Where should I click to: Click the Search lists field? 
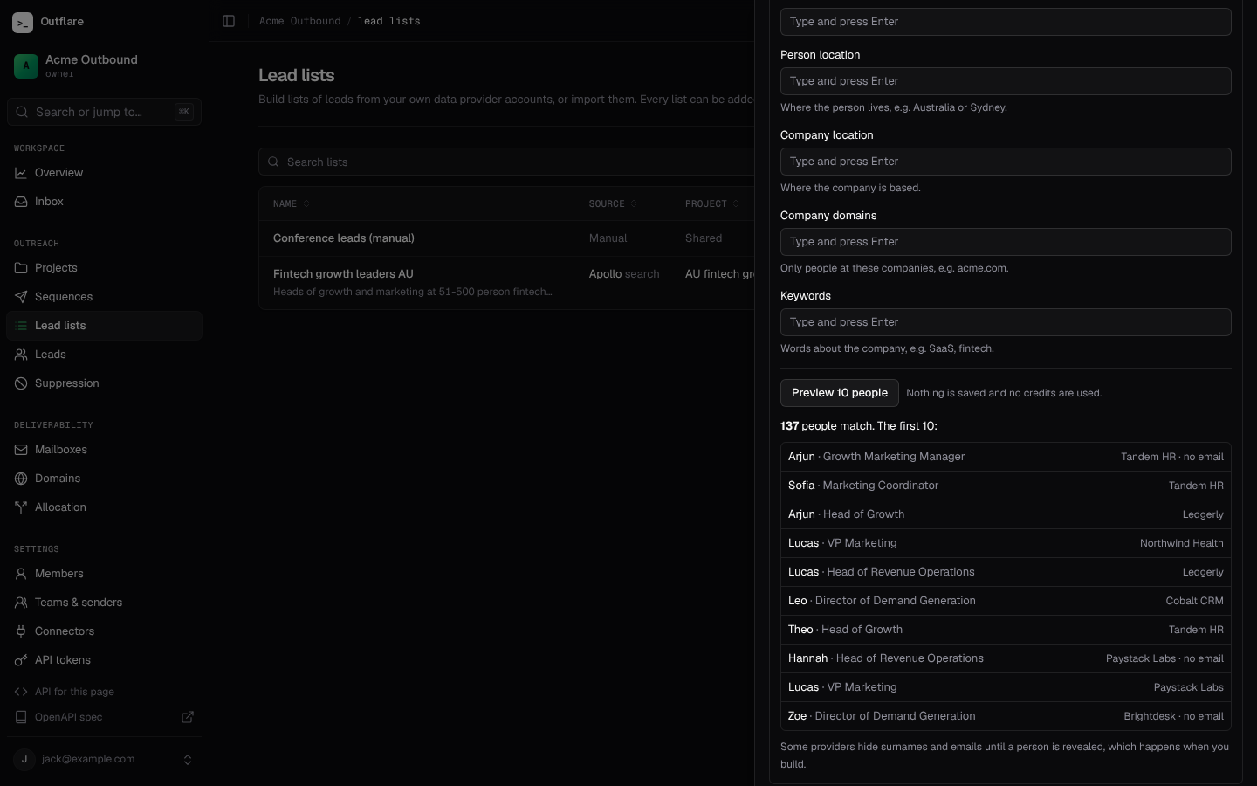506,162
